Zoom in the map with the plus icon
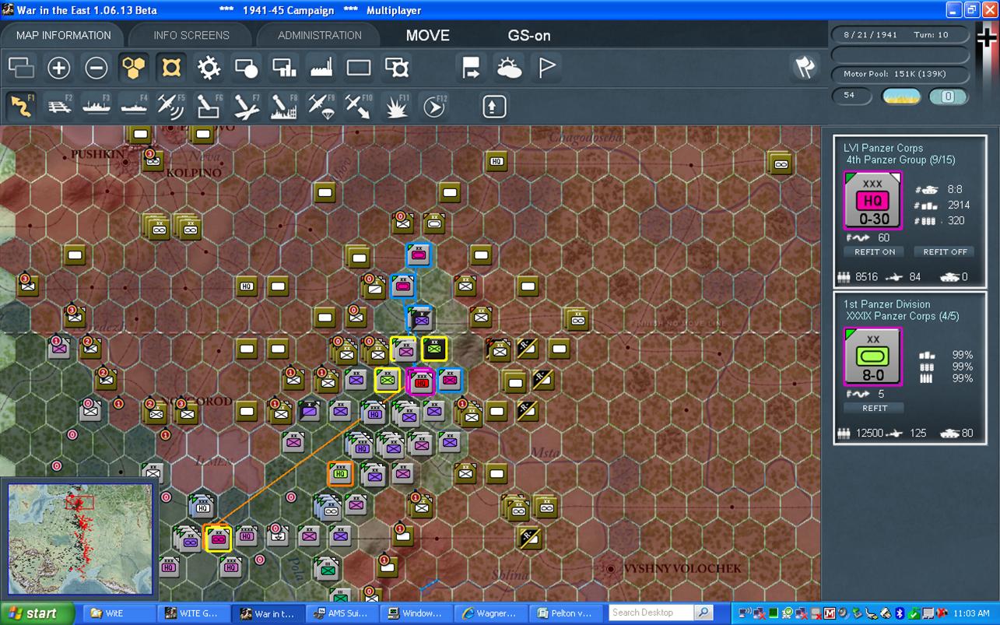The image size is (1000, 625). (x=59, y=68)
